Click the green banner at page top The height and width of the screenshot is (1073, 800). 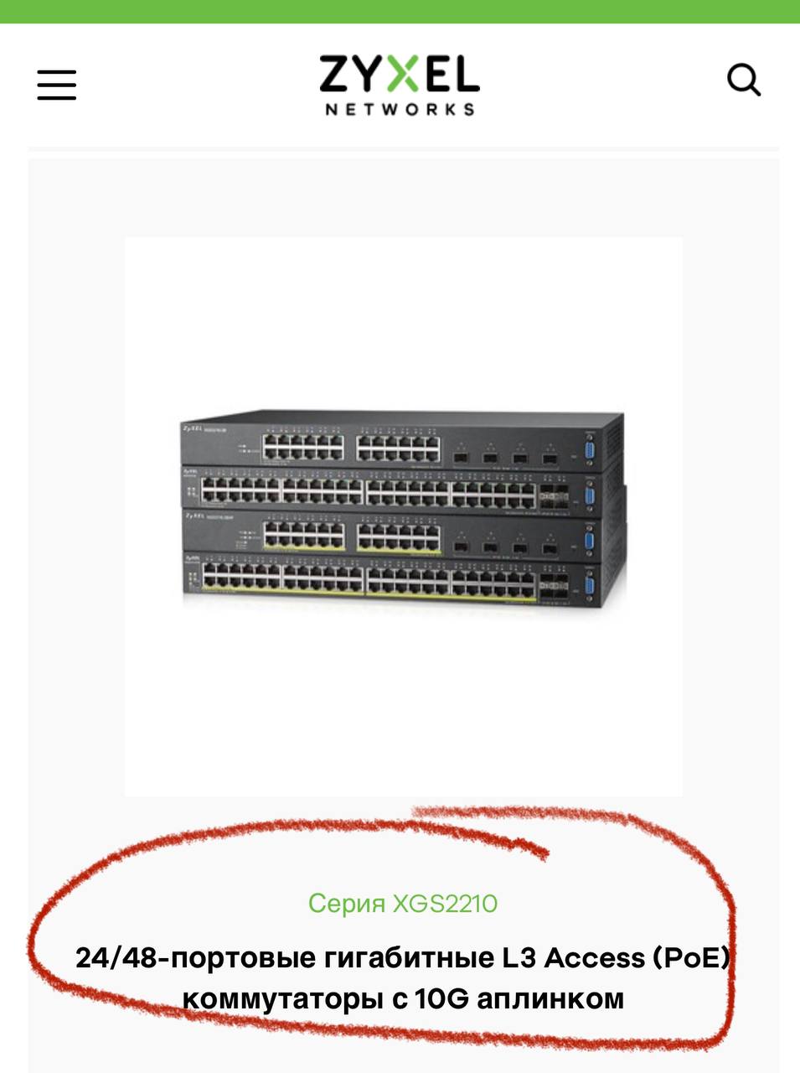point(400,11)
